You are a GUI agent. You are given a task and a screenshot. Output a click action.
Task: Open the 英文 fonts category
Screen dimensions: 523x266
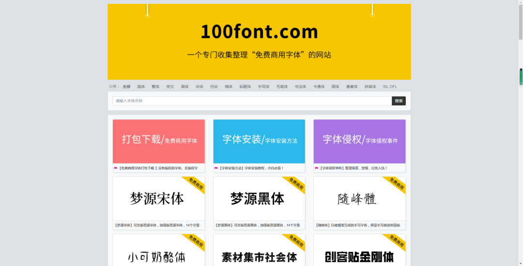170,87
